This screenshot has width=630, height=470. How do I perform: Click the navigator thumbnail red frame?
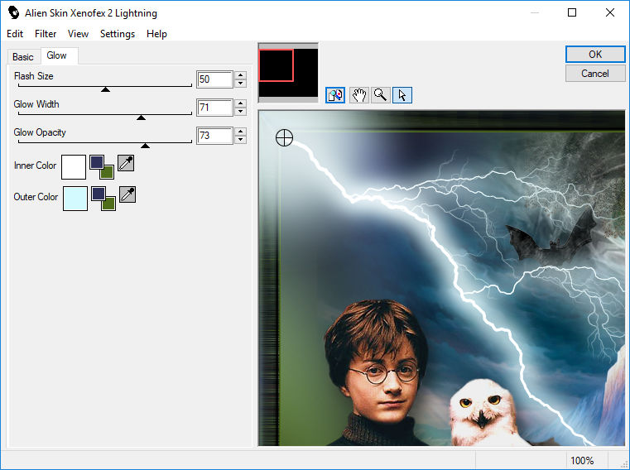(276, 65)
